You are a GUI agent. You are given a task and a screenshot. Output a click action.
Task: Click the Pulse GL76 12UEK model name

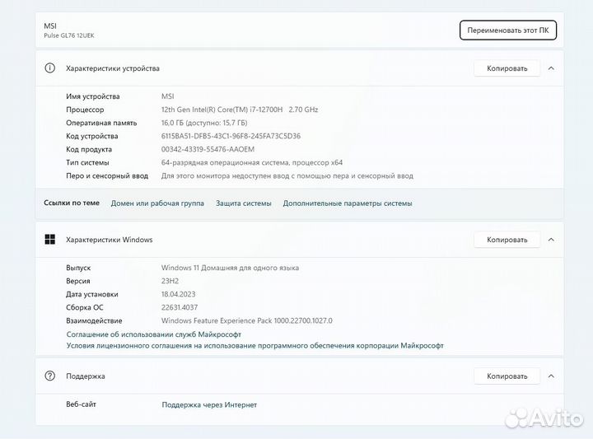(x=69, y=35)
